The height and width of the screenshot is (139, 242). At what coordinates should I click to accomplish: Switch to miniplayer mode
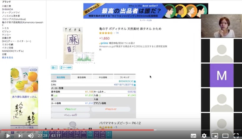[215, 136]
